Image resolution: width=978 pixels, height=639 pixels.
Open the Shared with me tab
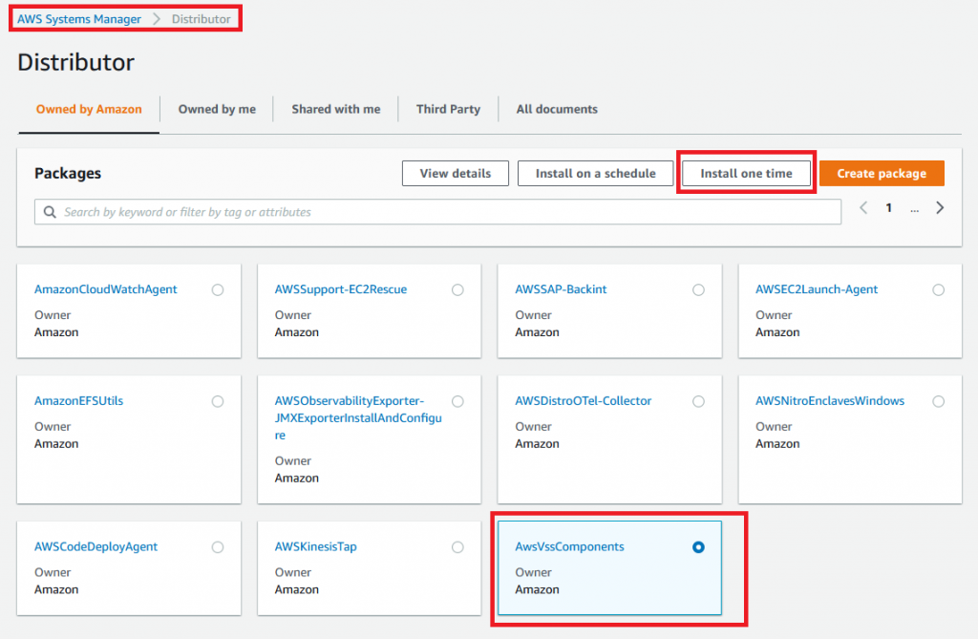335,109
